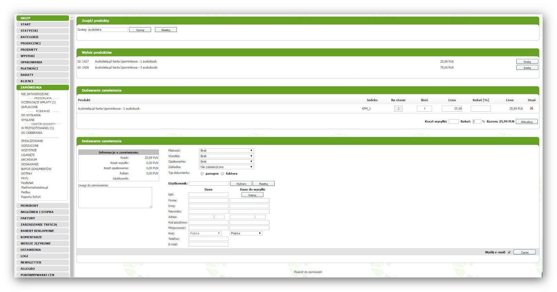Click the Koszt wysyłki input

pyautogui.click(x=454, y=122)
